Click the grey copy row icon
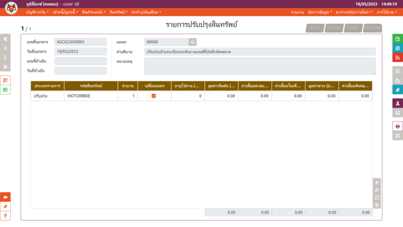The image size is (403, 227). point(377,197)
